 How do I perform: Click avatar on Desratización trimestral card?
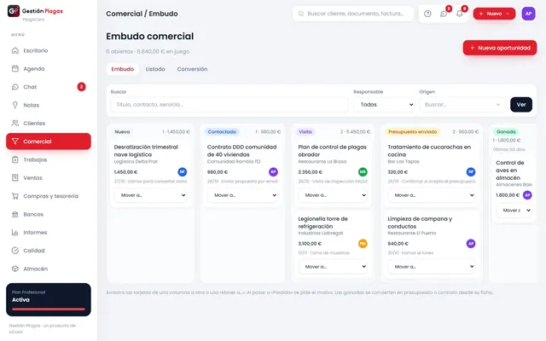click(x=182, y=171)
